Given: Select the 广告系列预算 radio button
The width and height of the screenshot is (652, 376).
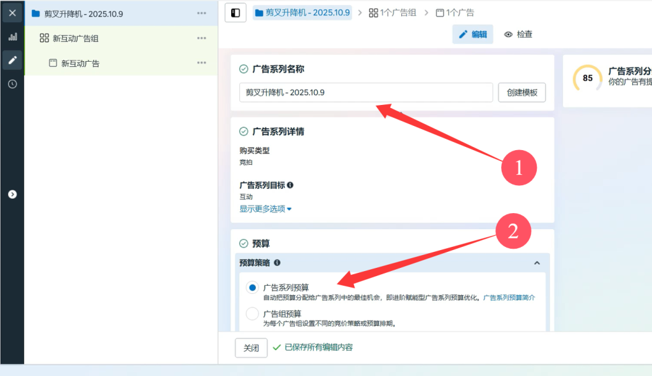Looking at the screenshot, I should [252, 288].
